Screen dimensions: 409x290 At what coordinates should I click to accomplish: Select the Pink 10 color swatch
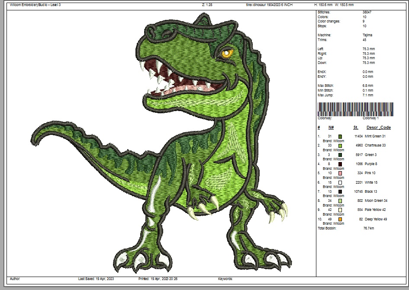pyautogui.click(x=340, y=173)
